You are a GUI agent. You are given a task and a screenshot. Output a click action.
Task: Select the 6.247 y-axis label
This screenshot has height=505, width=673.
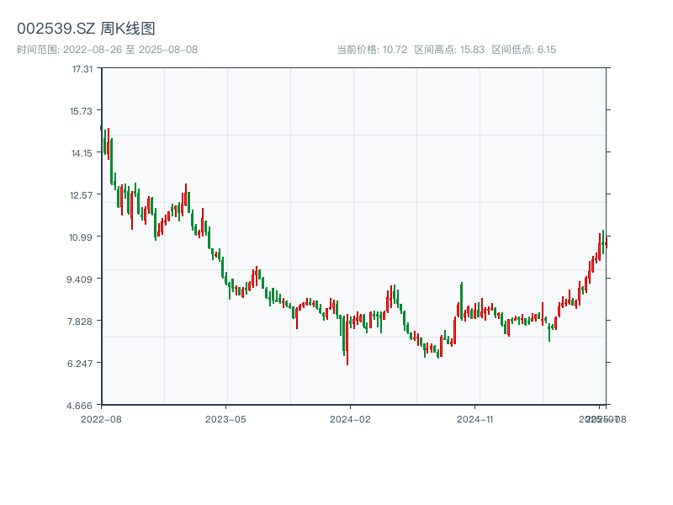[x=82, y=364]
